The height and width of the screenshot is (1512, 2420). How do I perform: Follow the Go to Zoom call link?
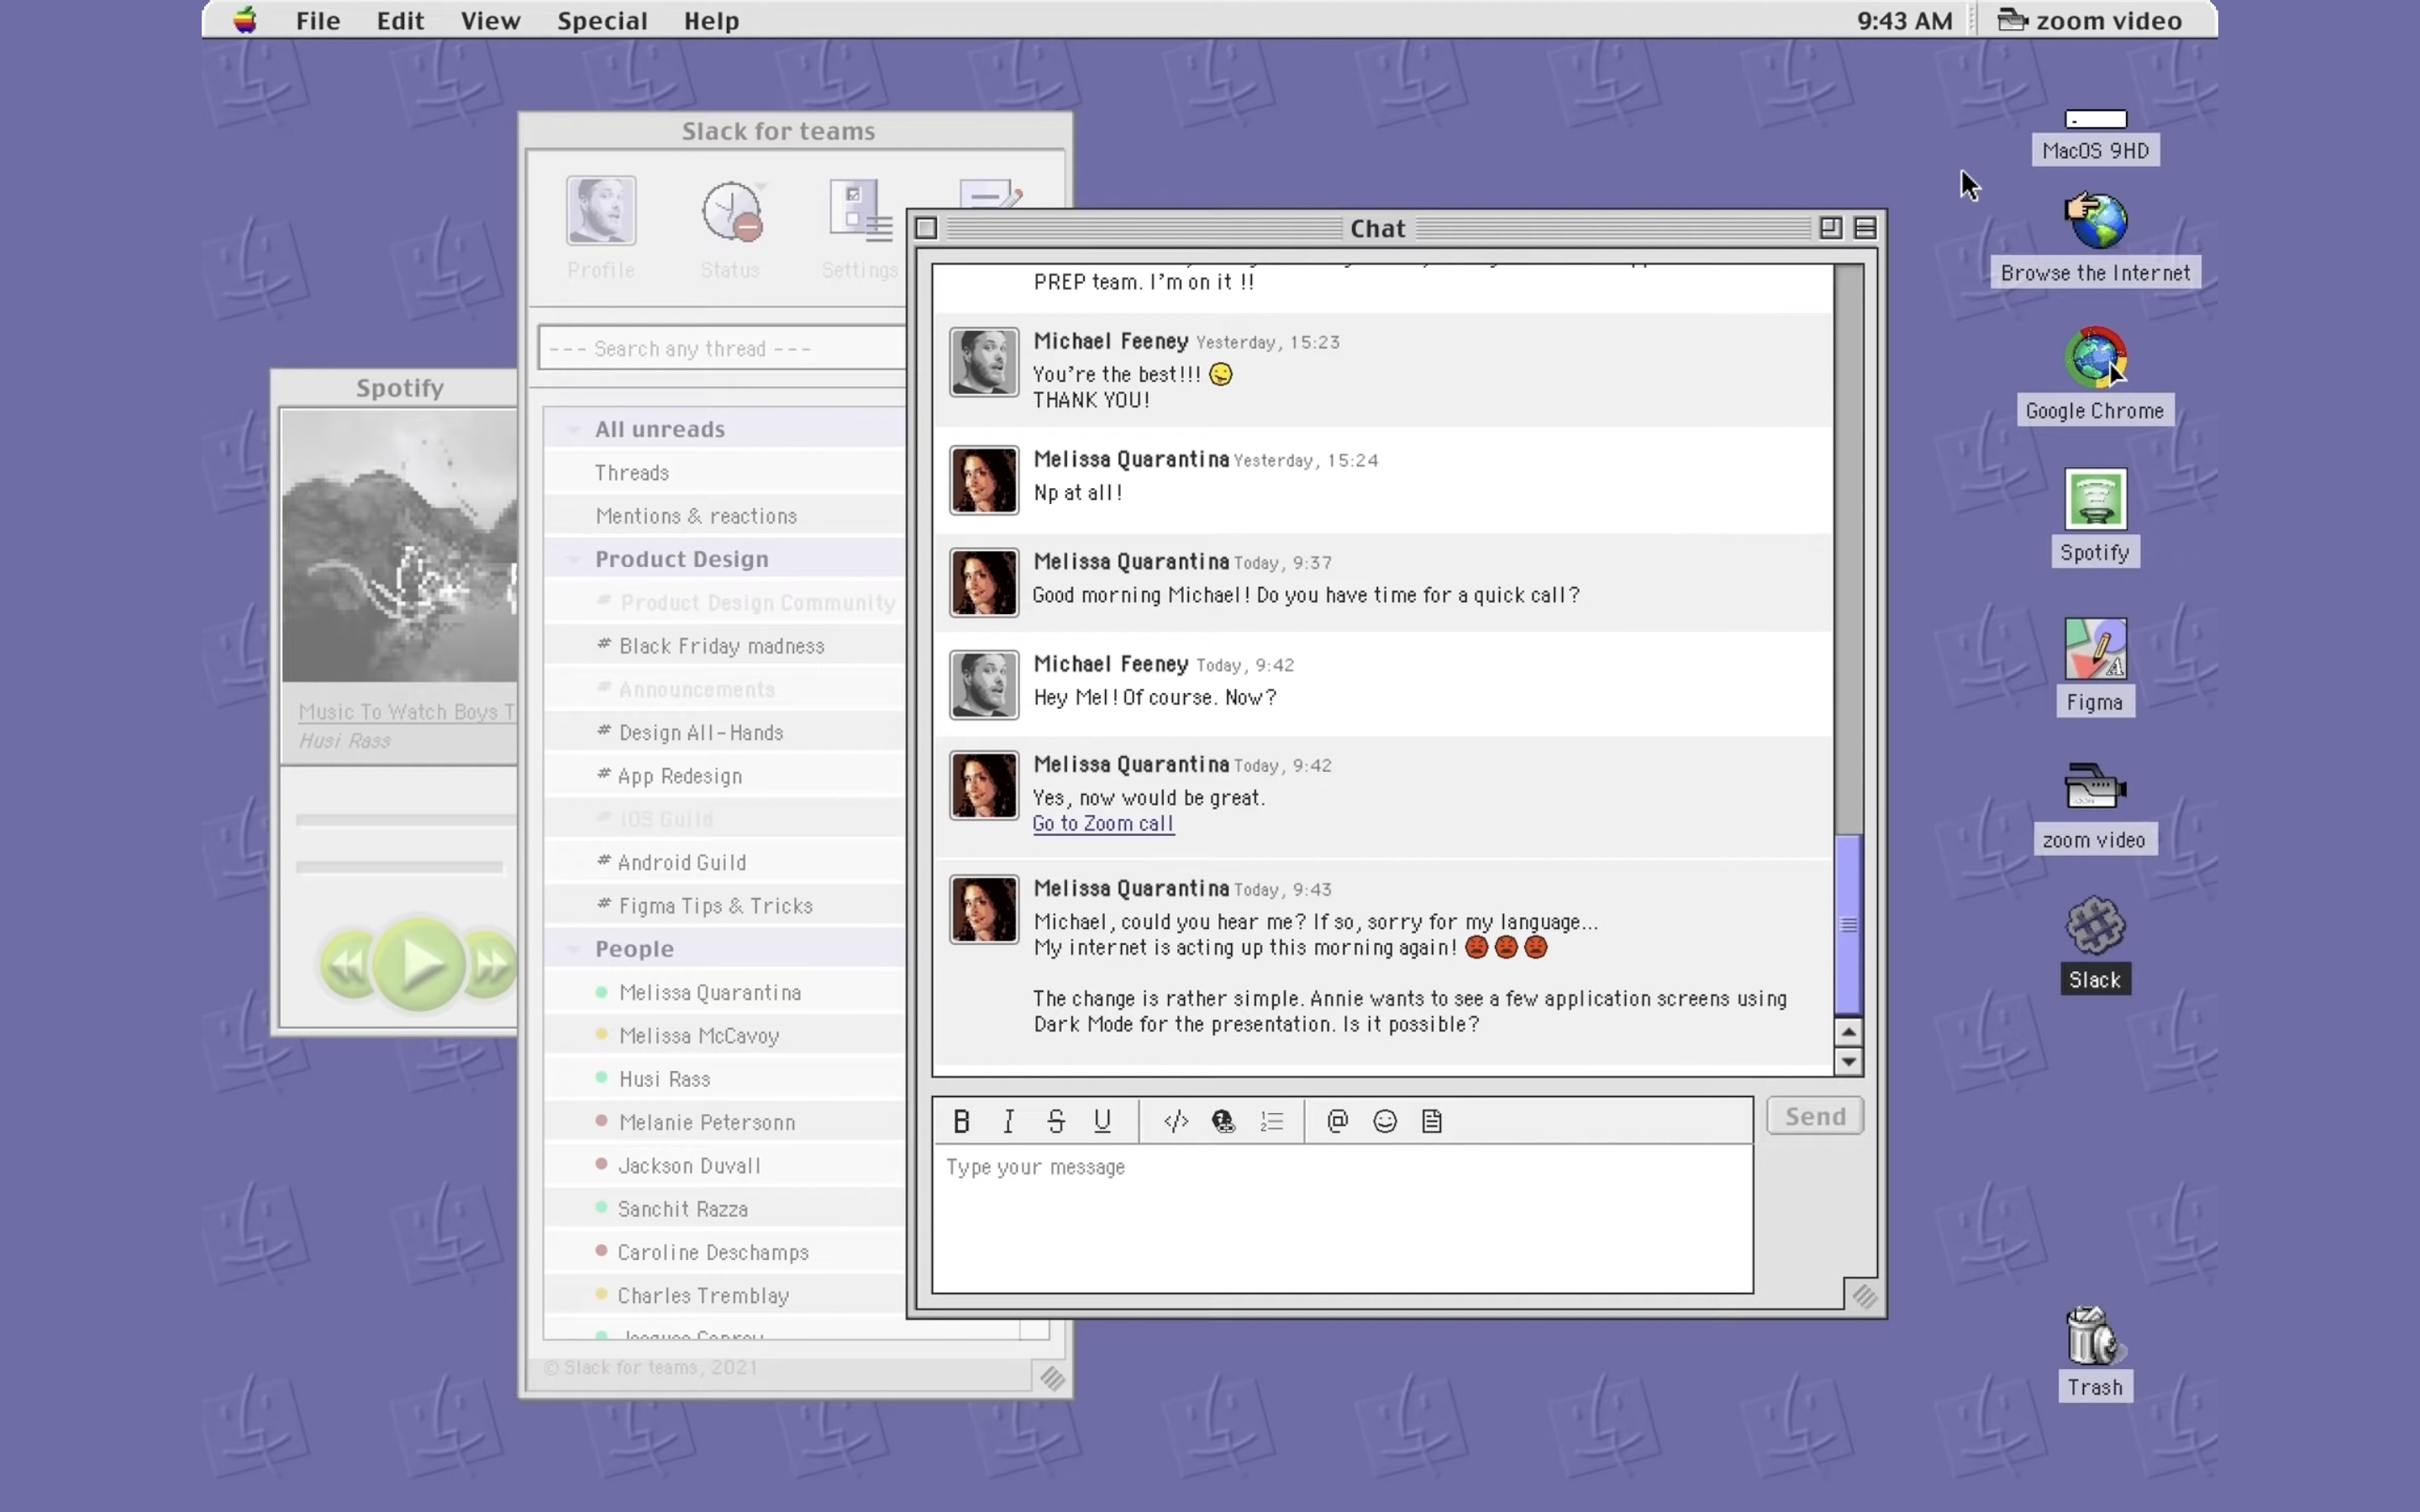click(1103, 823)
